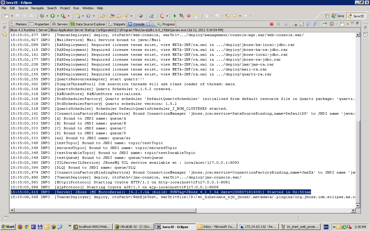Open the Open Console dropdown menu
Screen dimensions: 370x231
point(347,24)
